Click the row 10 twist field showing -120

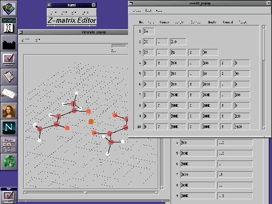(x=242, y=127)
